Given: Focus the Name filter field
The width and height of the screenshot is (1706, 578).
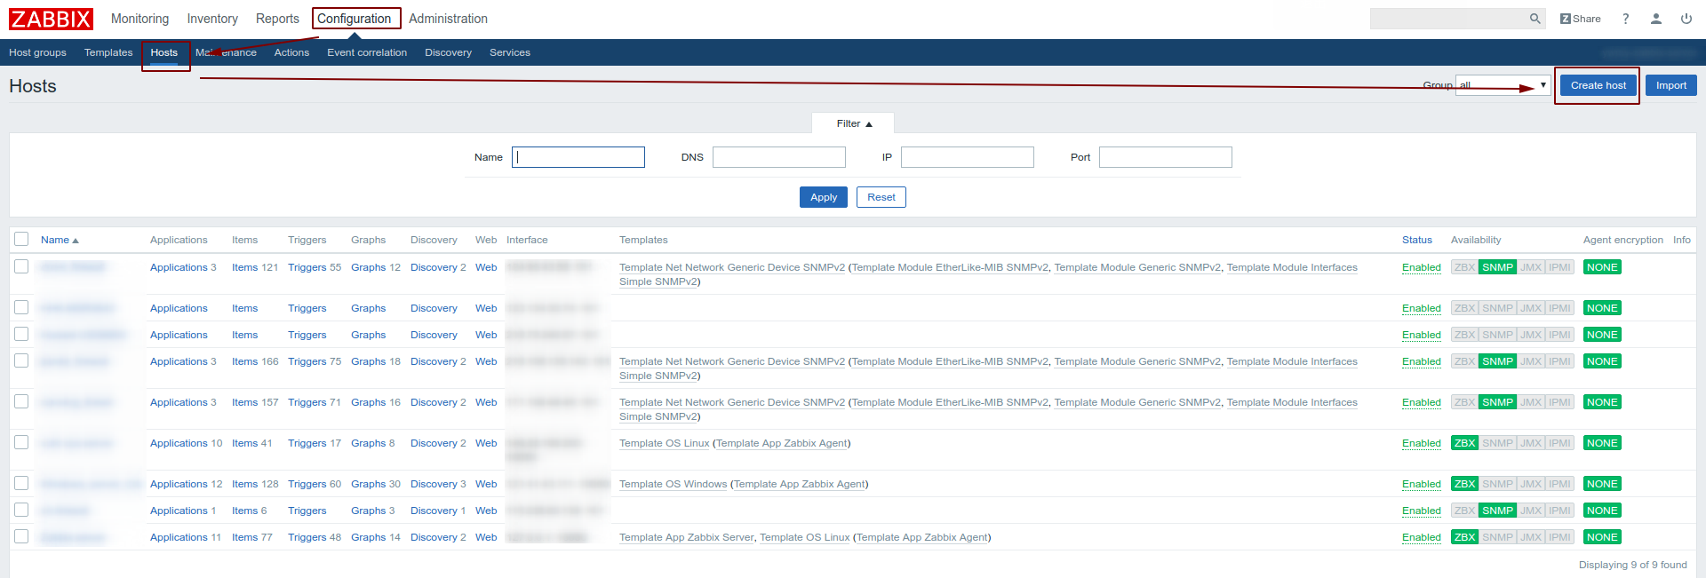Looking at the screenshot, I should coord(578,157).
